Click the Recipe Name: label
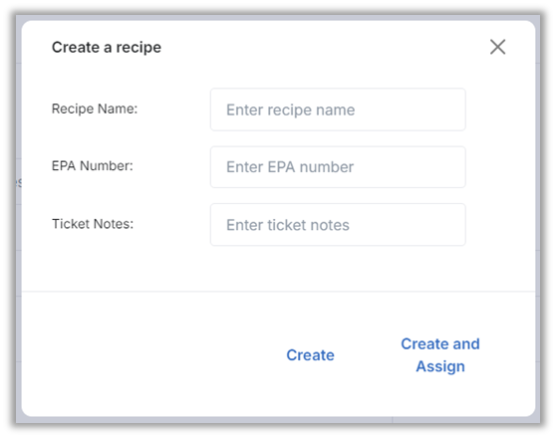Image resolution: width=556 pixels, height=438 pixels. pyautogui.click(x=95, y=109)
